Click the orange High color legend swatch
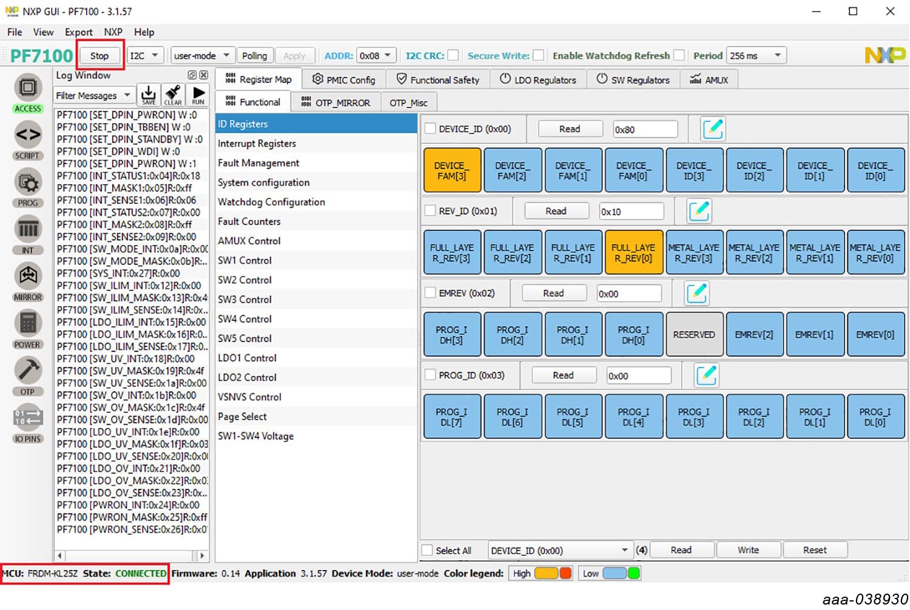This screenshot has width=910, height=610. (x=545, y=574)
